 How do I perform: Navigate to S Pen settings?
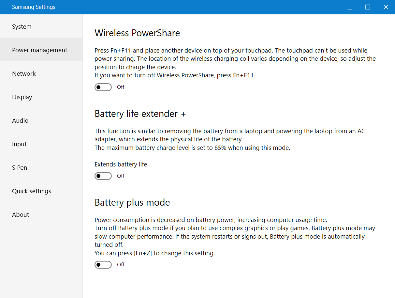[x=41, y=167]
